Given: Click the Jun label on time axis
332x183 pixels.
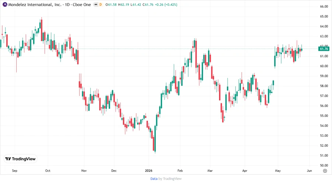Looking at the screenshot, I should pos(309,171).
